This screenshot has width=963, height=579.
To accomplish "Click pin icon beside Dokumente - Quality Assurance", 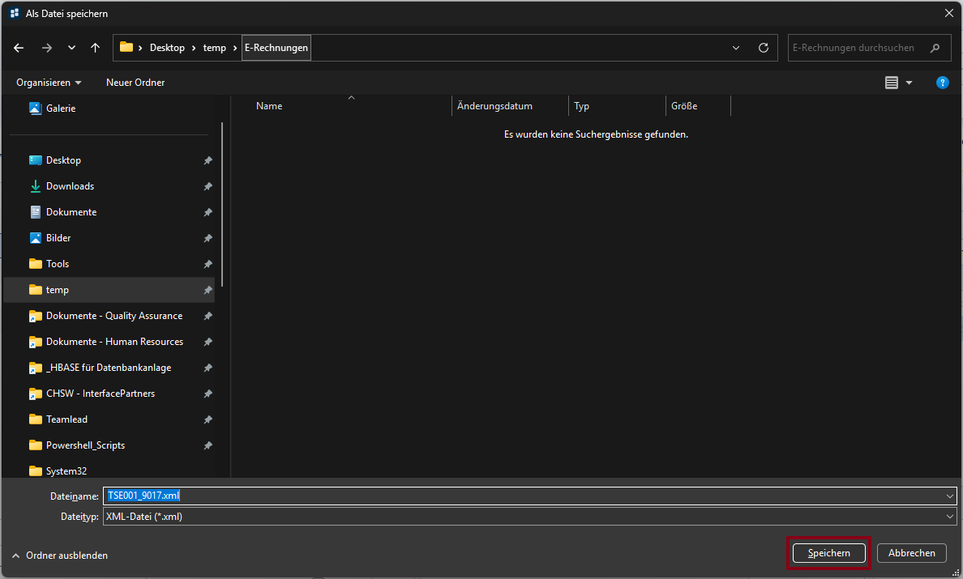I will point(208,316).
